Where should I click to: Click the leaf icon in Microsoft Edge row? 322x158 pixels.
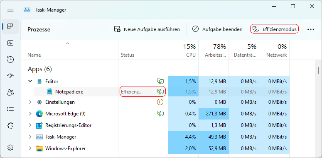coord(160,114)
